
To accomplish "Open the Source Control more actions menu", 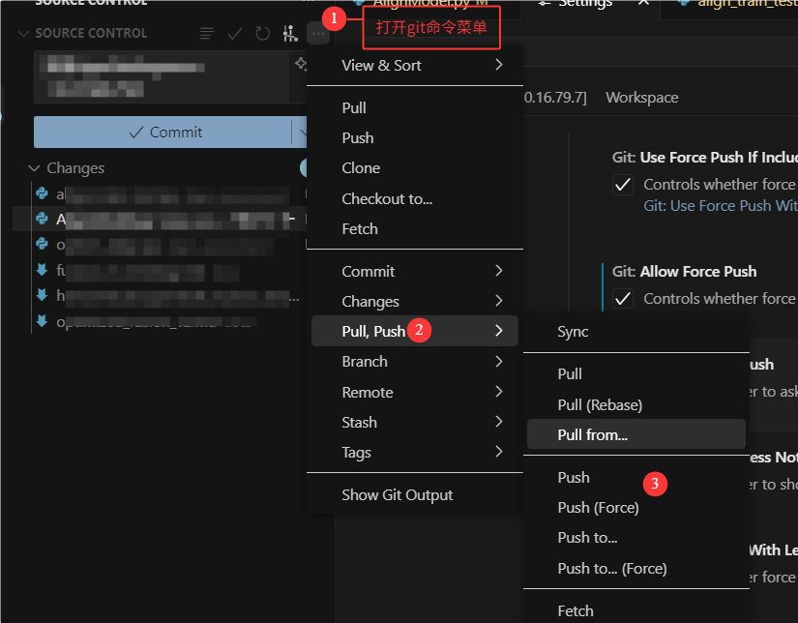I will [x=318, y=34].
